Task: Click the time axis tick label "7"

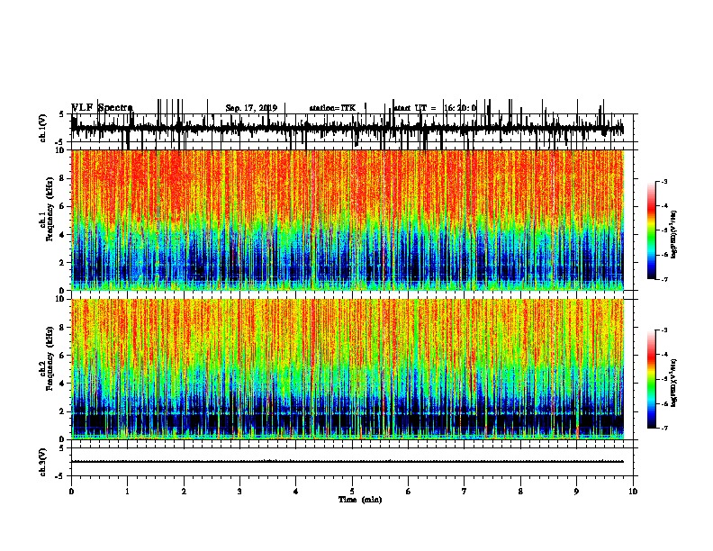Action: [465, 492]
